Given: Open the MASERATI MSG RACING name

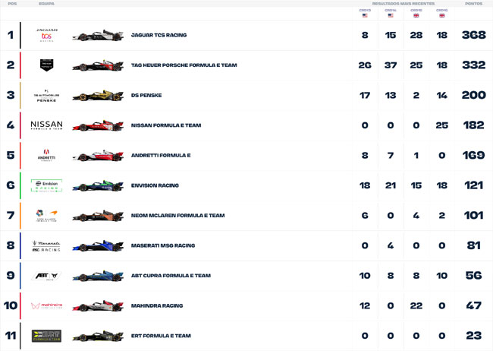Looking at the screenshot, I should [x=163, y=245].
